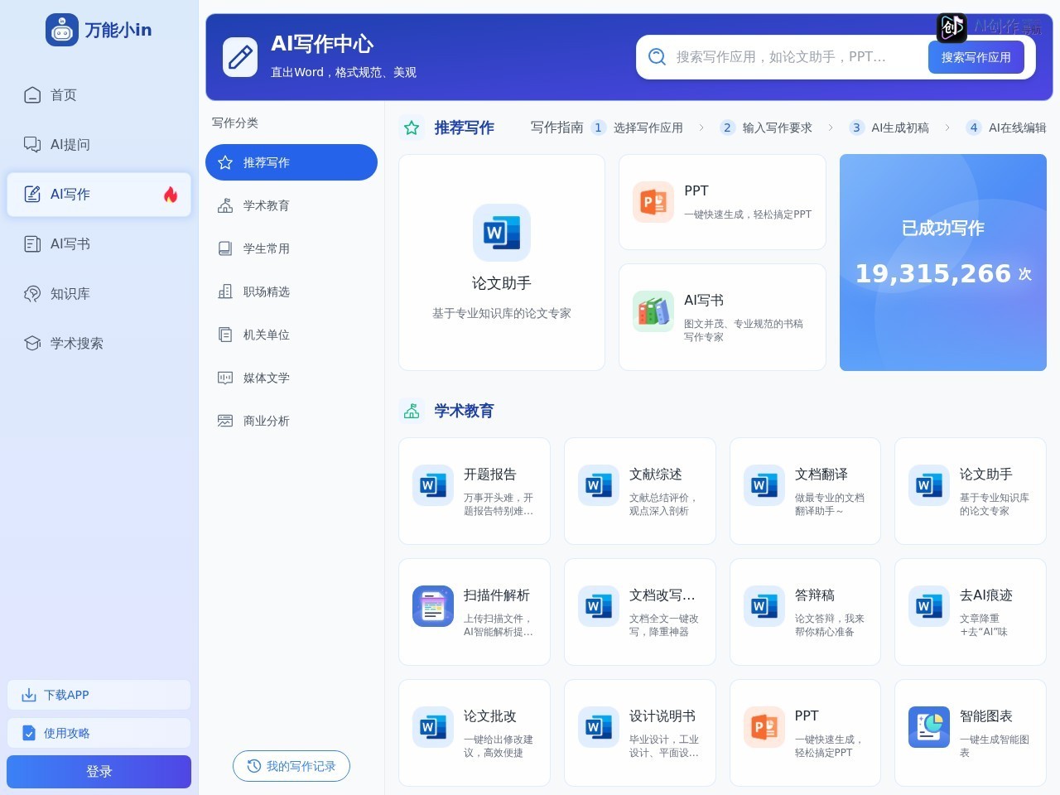
Task: Click the Word icon on large 论文助手 card
Action: pos(502,233)
